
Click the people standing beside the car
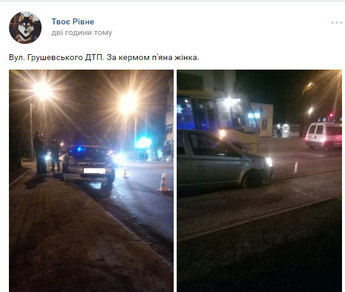tap(46, 152)
